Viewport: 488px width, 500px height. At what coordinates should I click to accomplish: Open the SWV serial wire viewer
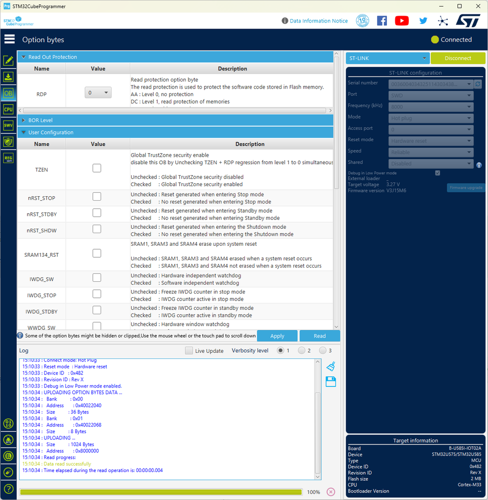pyautogui.click(x=8, y=125)
